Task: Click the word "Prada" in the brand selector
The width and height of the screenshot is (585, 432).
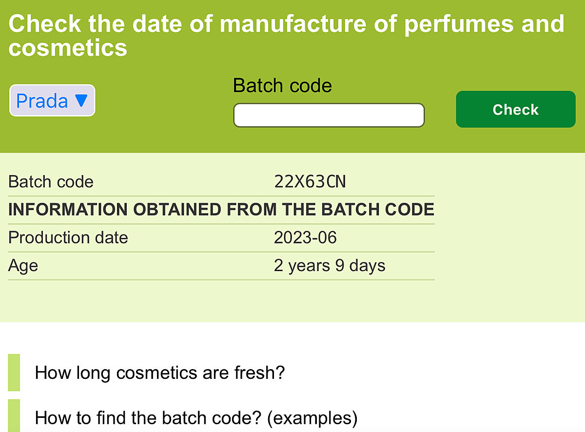Action: pos(42,101)
